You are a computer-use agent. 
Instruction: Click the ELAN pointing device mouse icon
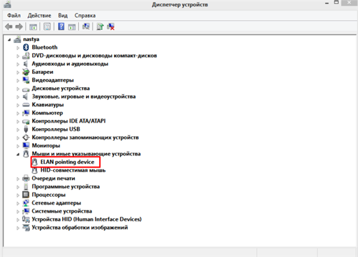(35, 162)
